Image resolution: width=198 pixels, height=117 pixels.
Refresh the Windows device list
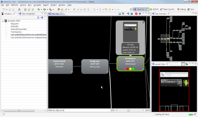[38, 18]
